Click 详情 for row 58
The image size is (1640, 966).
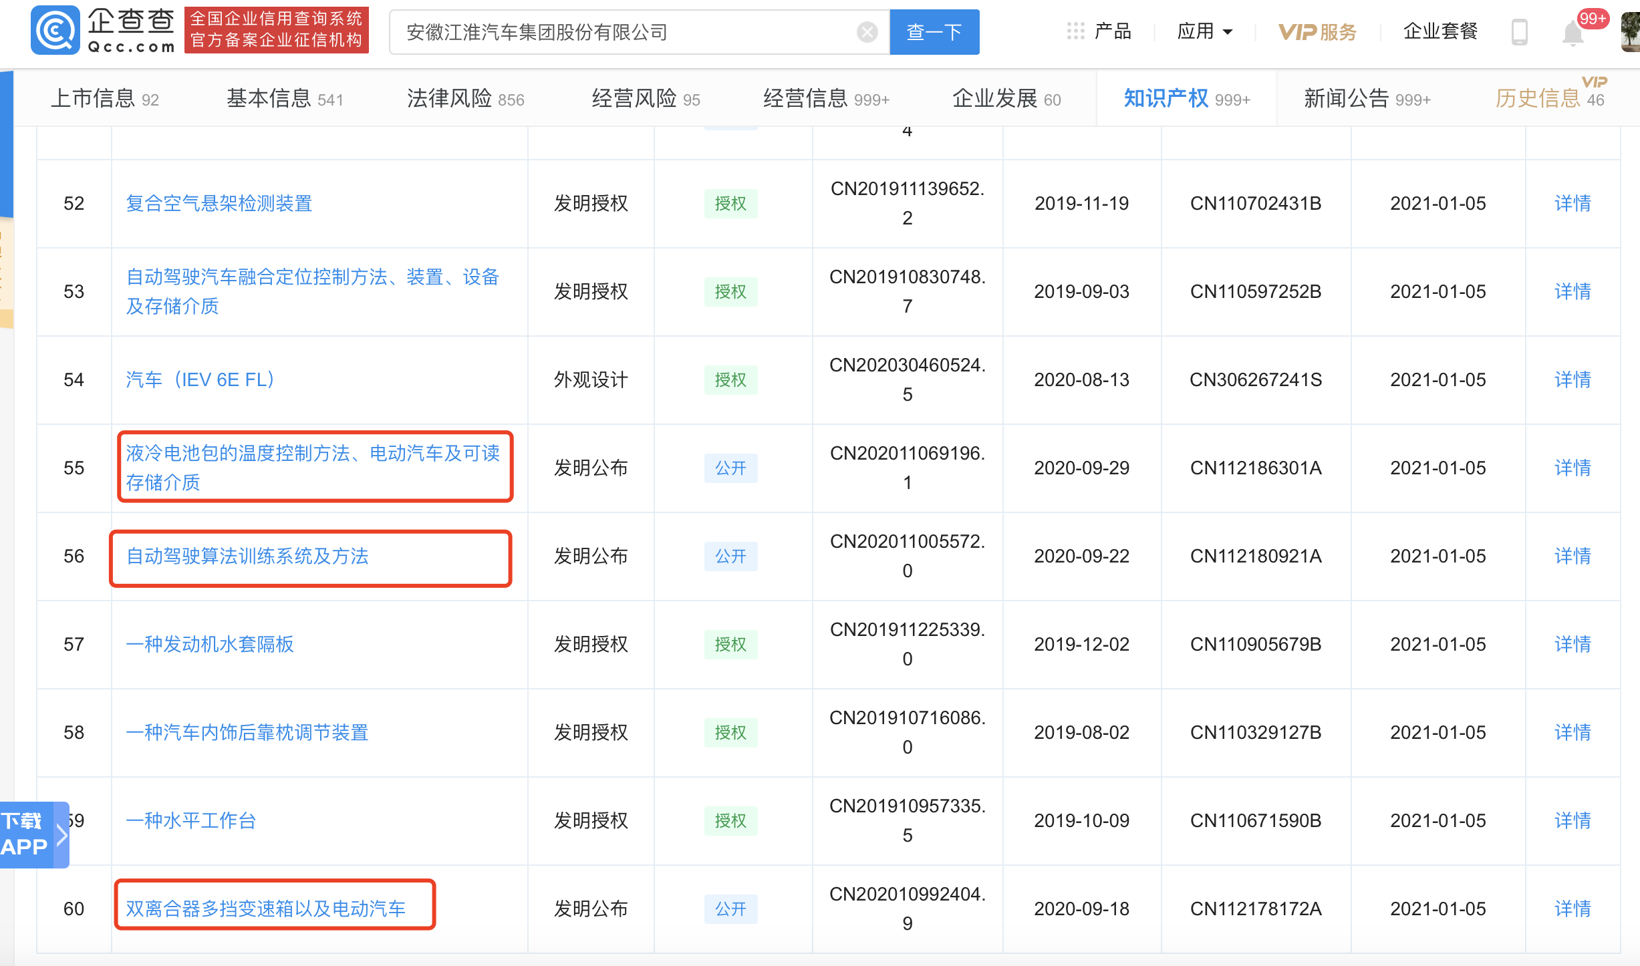[1573, 732]
